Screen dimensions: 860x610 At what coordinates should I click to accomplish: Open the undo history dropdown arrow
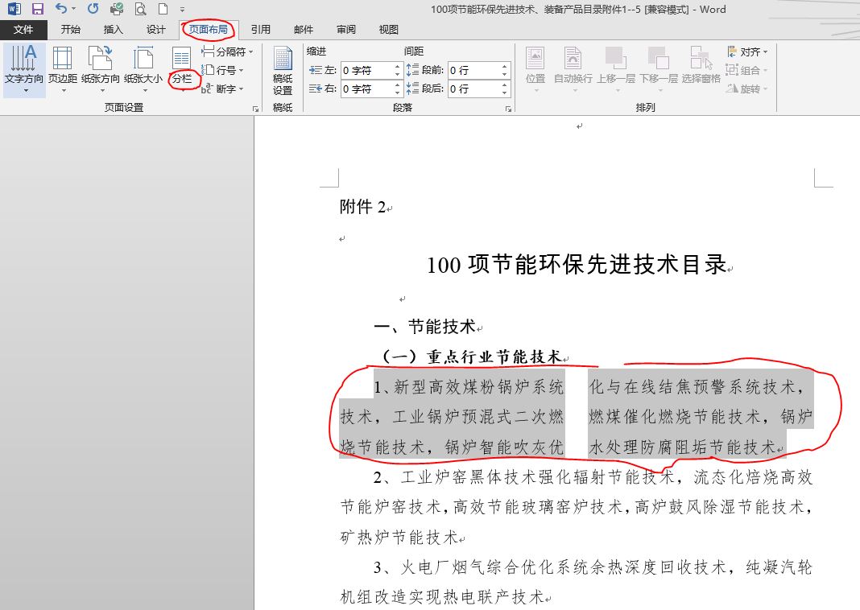pyautogui.click(x=74, y=10)
